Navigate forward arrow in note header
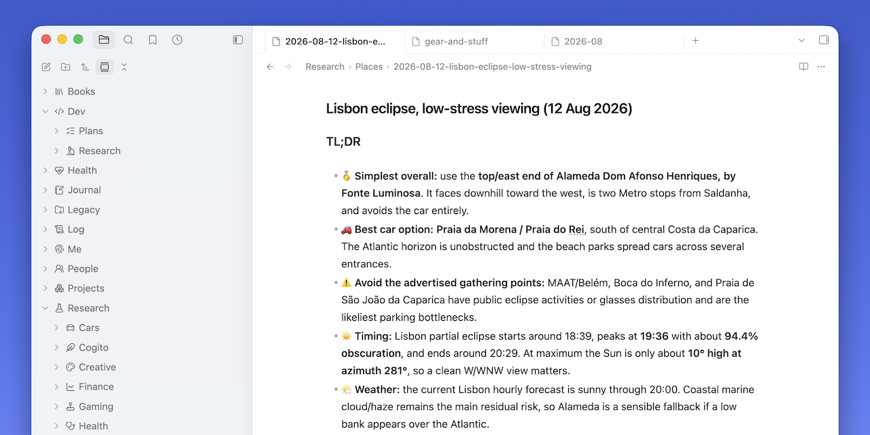Image resolution: width=870 pixels, height=435 pixels. coord(288,67)
